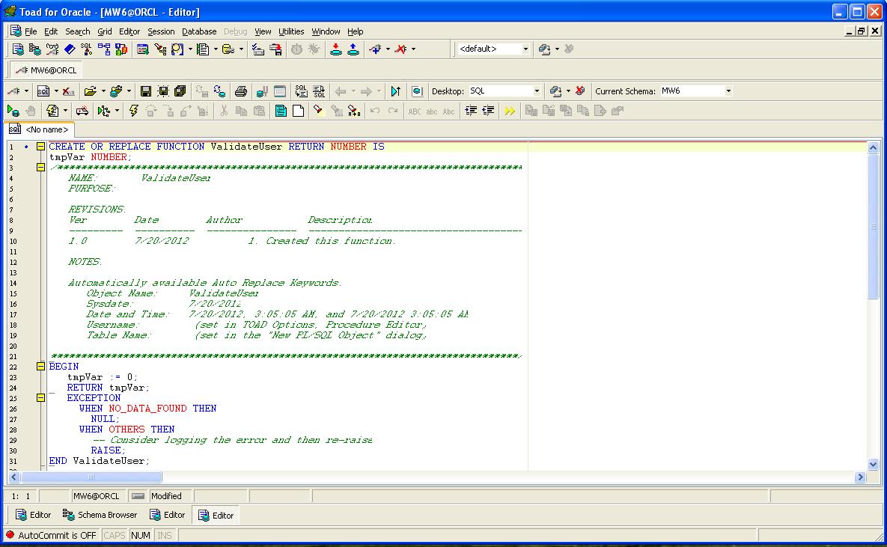Image resolution: width=887 pixels, height=547 pixels.
Task: Click the INS insert mode indicator
Action: (x=165, y=535)
